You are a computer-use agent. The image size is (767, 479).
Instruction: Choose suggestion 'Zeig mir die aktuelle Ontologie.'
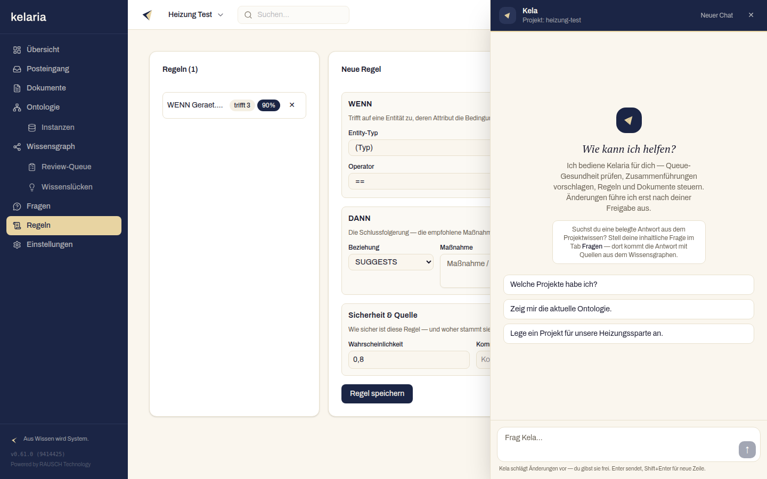click(629, 309)
